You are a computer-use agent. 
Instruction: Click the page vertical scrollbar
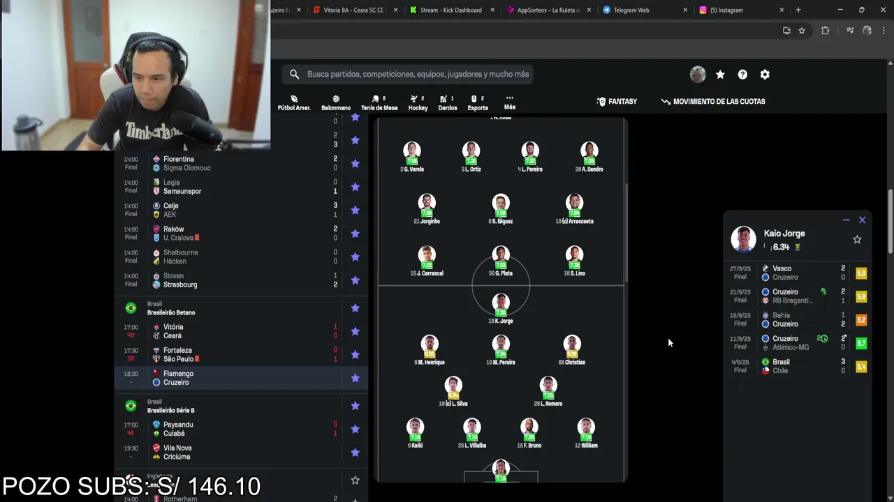click(891, 222)
